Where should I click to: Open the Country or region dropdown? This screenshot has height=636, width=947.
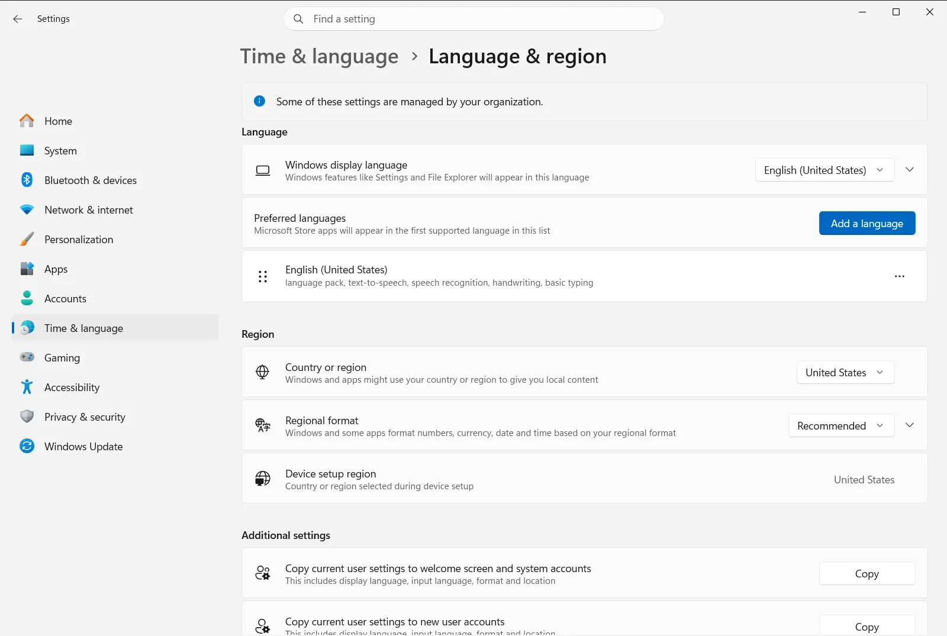tap(845, 372)
